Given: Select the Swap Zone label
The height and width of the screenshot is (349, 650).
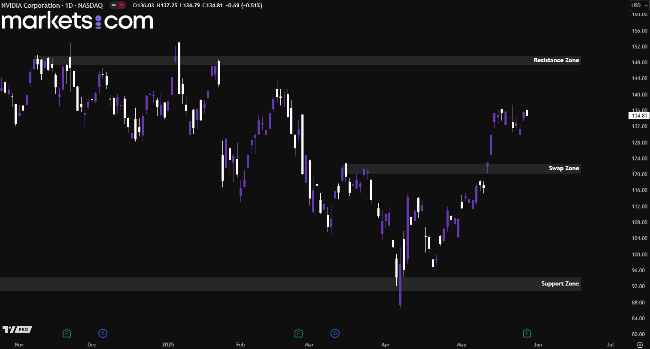Looking at the screenshot, I should coord(564,168).
